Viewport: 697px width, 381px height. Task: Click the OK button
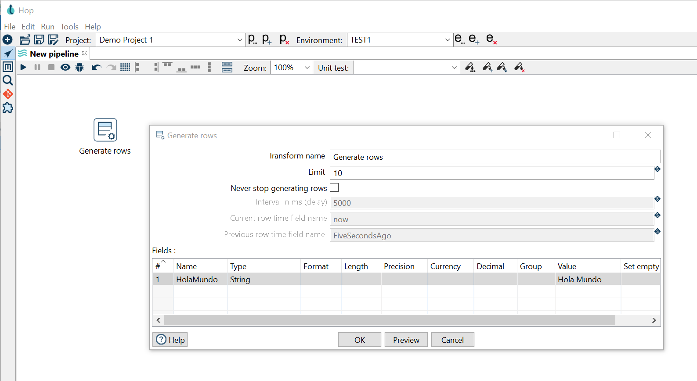pos(359,340)
